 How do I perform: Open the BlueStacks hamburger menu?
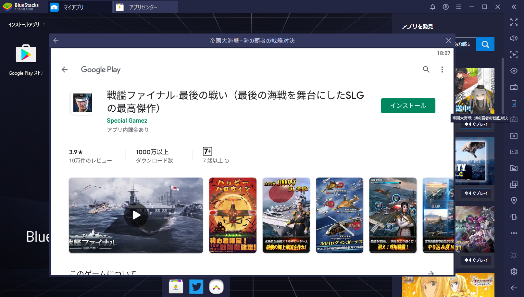[458, 7]
